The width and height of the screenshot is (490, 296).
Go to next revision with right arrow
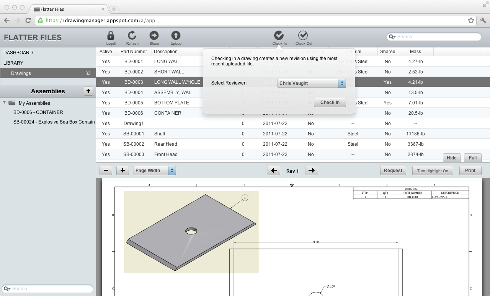coord(312,171)
